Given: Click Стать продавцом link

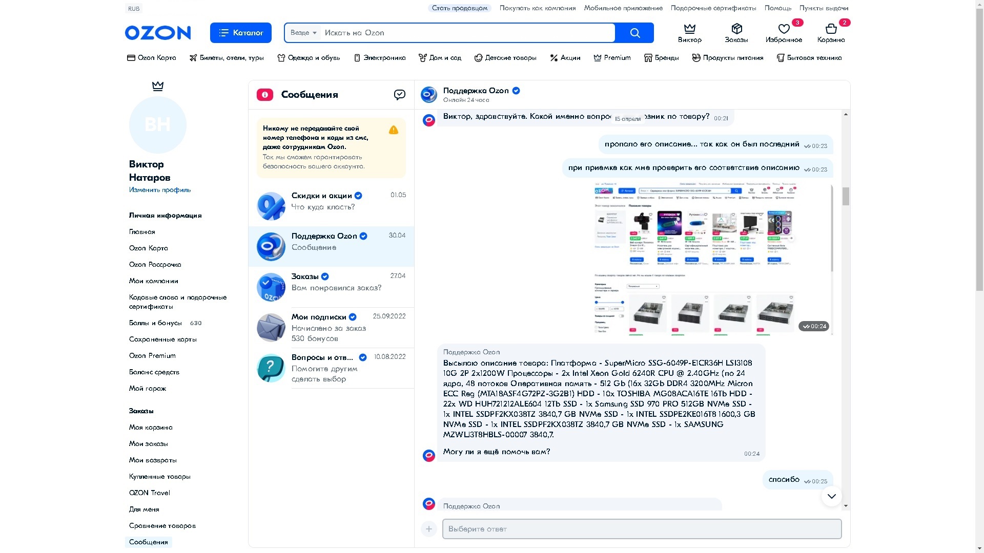Looking at the screenshot, I should [x=459, y=8].
